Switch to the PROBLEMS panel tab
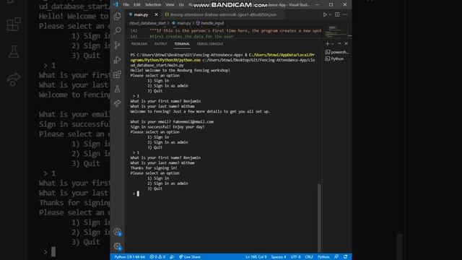This screenshot has height=260, width=462. point(139,43)
